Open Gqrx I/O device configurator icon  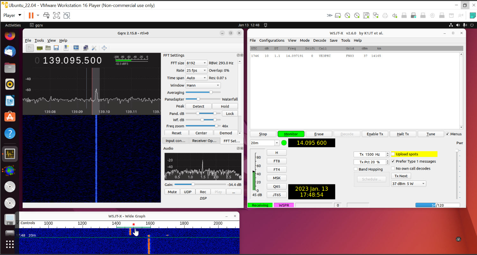[x=40, y=48]
